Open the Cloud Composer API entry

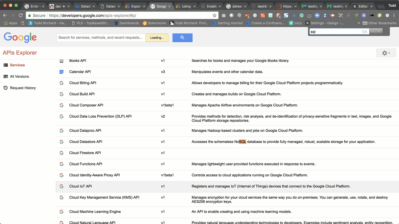coord(227,105)
